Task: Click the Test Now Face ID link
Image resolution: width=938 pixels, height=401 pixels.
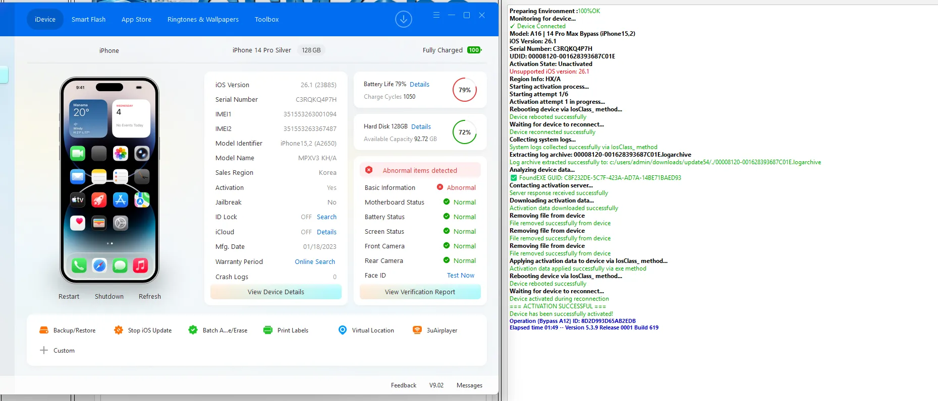Action: [x=460, y=276]
